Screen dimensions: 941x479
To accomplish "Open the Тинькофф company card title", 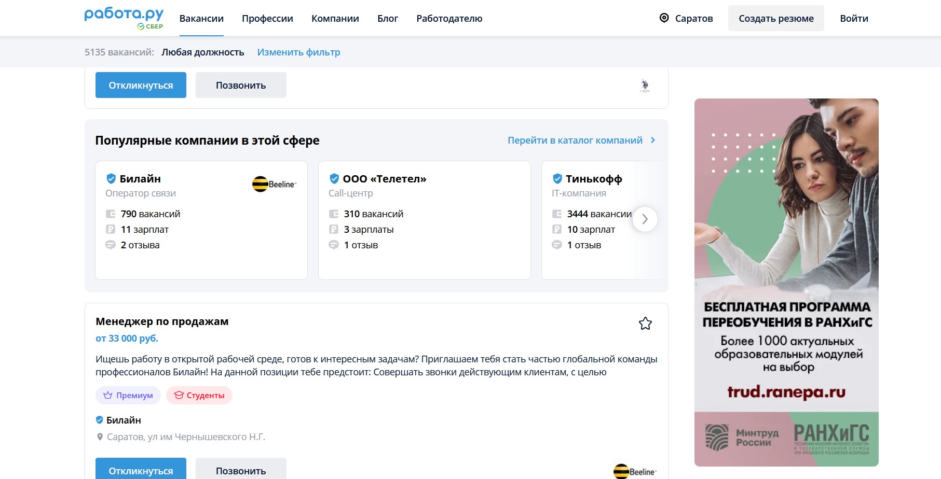I will coord(594,179).
